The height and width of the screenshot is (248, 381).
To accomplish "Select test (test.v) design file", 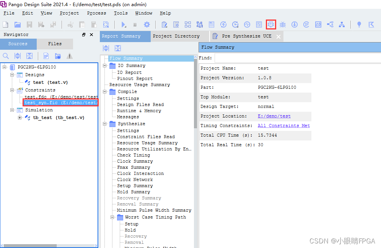I will tap(50, 82).
